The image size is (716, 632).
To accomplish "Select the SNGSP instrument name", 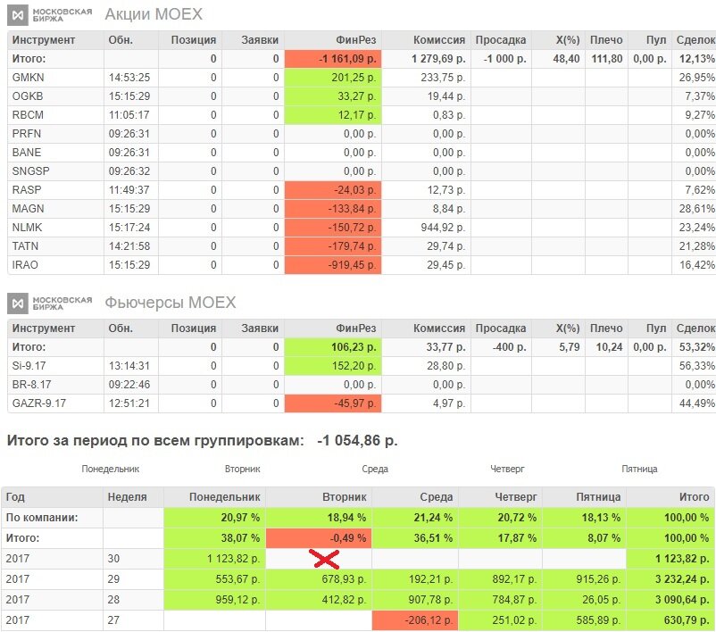I will [30, 171].
